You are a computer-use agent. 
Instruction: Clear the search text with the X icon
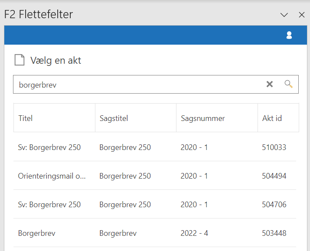point(270,84)
